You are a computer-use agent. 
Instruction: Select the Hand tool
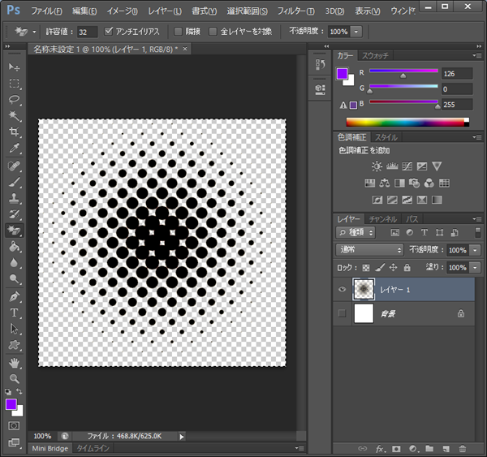(15, 363)
